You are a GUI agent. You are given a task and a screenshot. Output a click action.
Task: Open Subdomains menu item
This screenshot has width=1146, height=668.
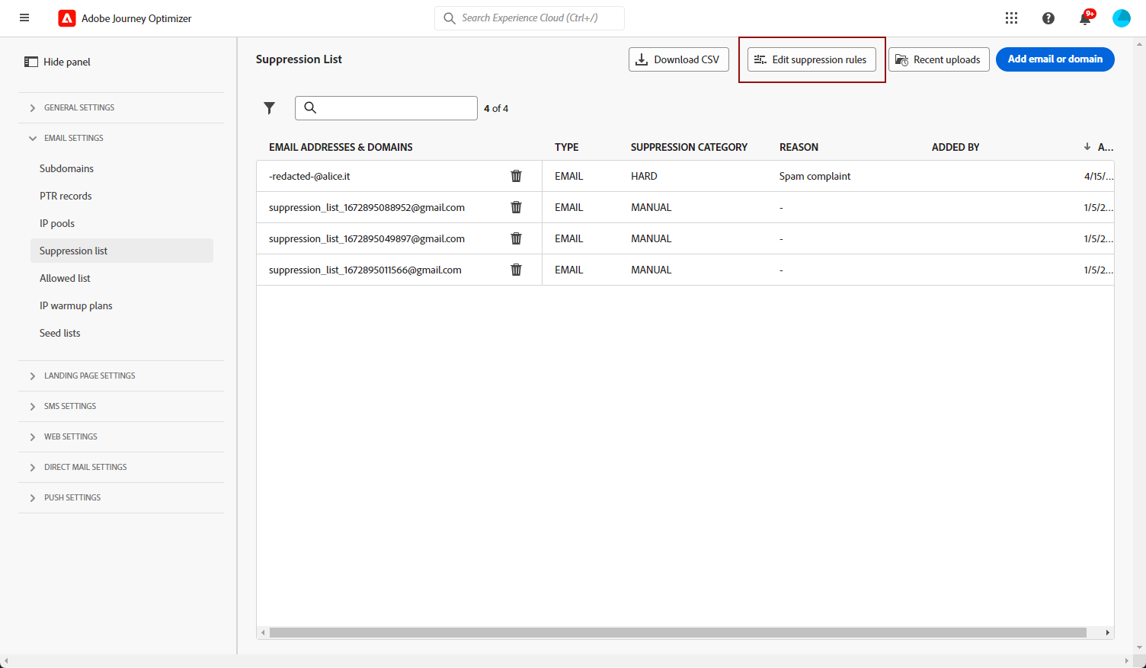point(67,168)
